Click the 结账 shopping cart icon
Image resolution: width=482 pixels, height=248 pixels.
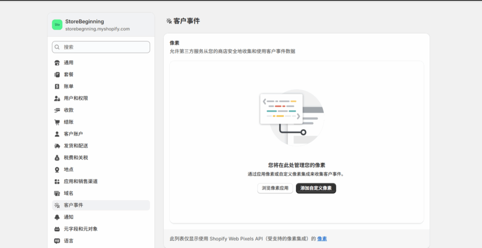57,122
